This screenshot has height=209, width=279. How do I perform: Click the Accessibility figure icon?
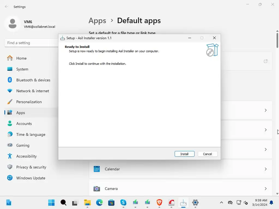(10, 156)
